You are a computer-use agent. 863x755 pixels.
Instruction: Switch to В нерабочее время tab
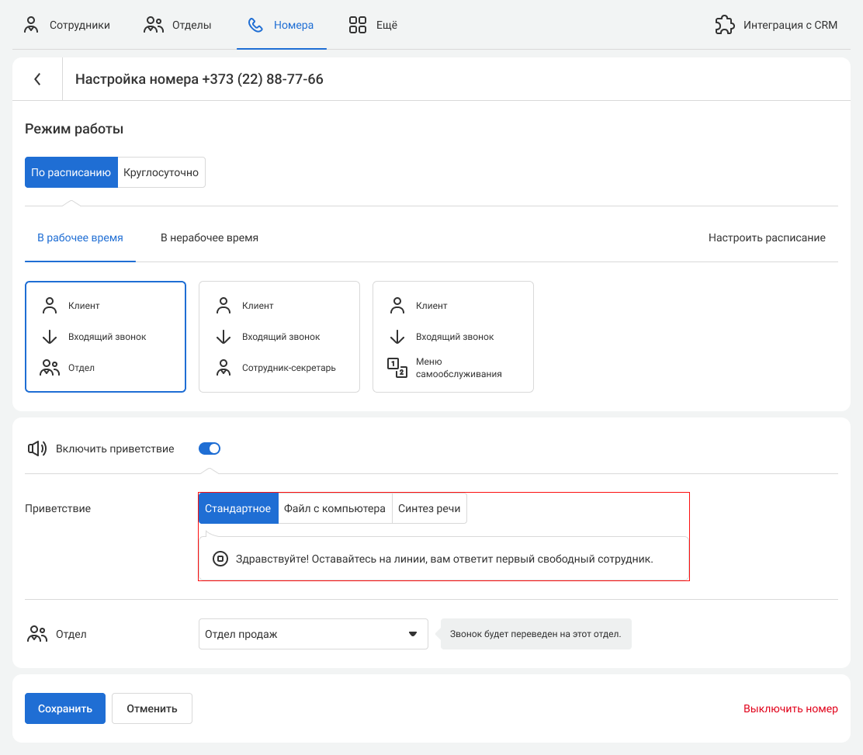210,238
